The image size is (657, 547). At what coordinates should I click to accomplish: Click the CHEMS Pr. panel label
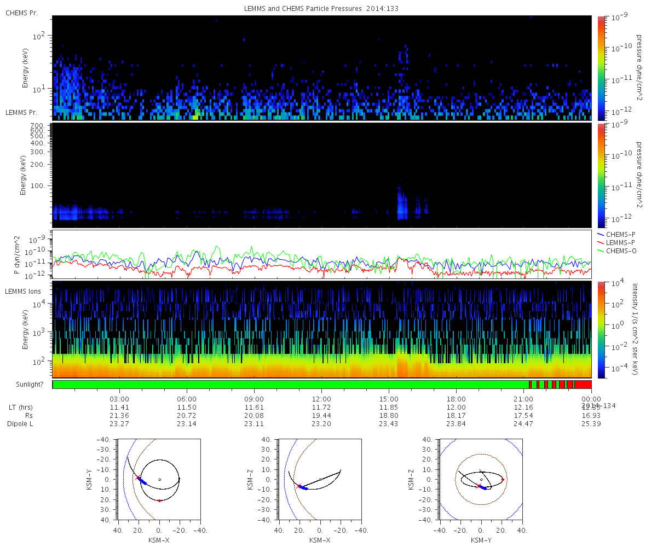pos(21,13)
